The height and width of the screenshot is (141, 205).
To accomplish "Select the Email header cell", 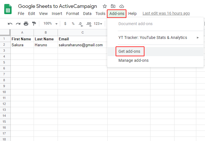I will coord(83,39).
